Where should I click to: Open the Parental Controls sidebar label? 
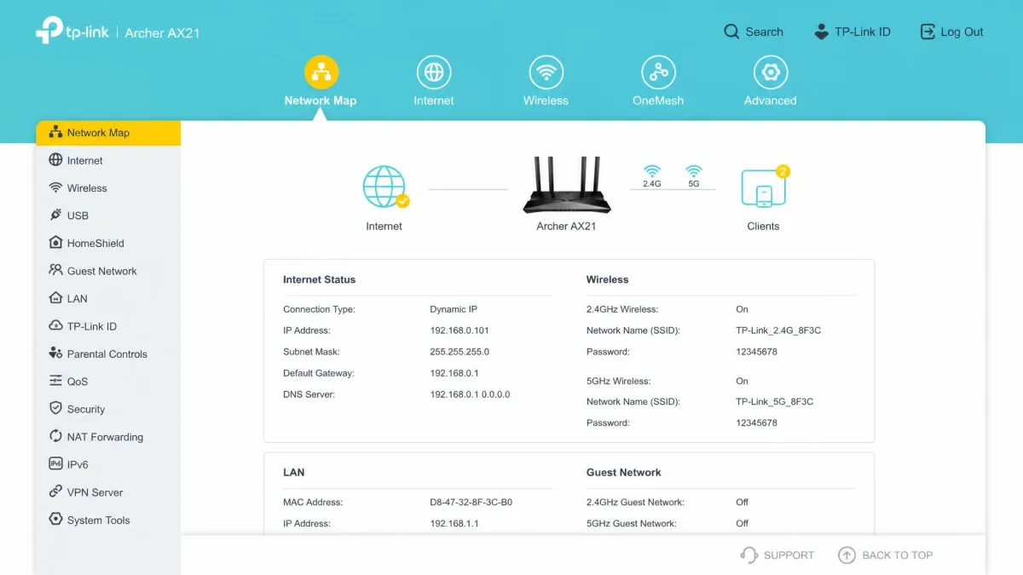point(107,354)
